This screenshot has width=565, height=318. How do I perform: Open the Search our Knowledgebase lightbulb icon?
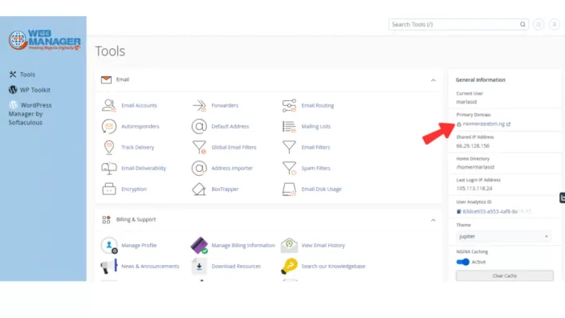tap(289, 266)
